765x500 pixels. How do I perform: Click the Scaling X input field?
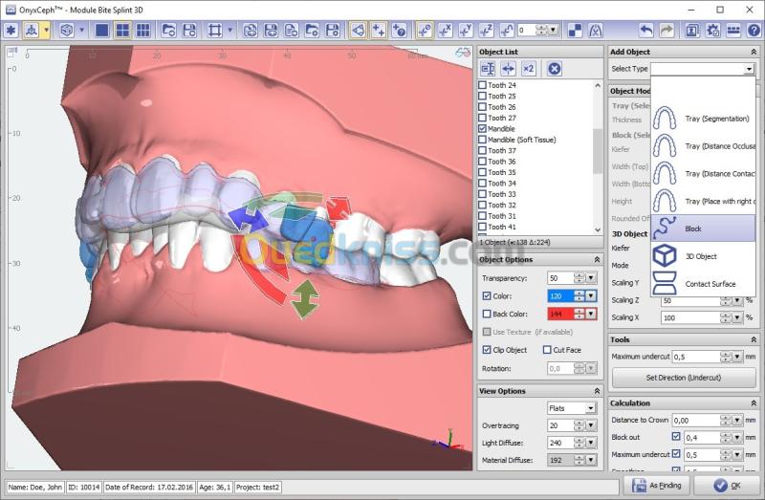pos(690,318)
